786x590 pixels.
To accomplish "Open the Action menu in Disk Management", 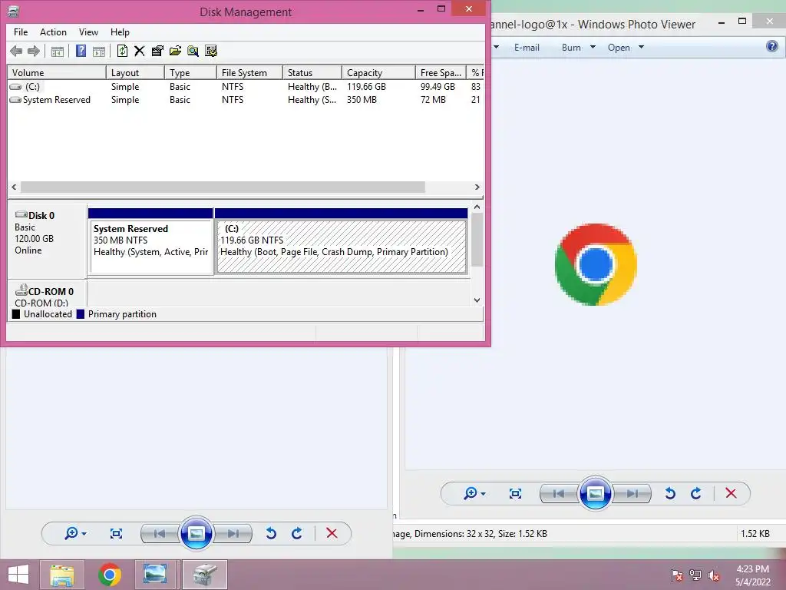I will (53, 32).
